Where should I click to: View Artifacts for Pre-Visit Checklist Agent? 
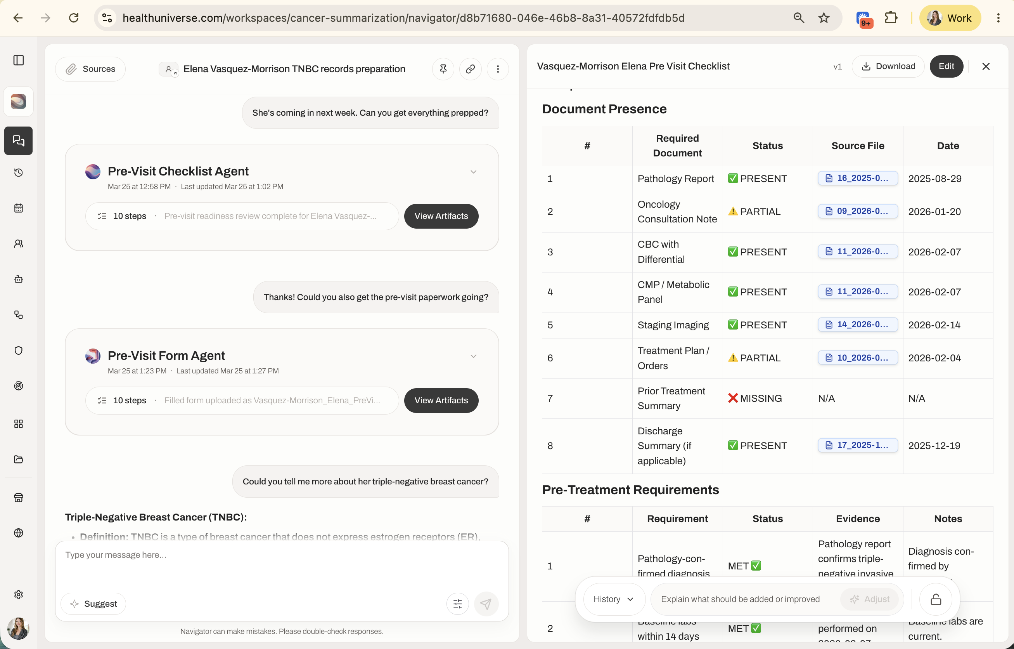pyautogui.click(x=441, y=216)
